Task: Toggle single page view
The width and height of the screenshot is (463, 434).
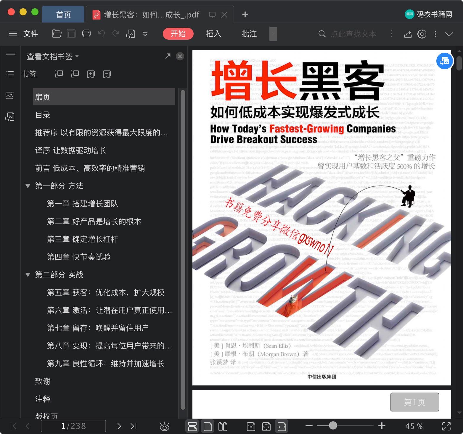Action: 208,426
